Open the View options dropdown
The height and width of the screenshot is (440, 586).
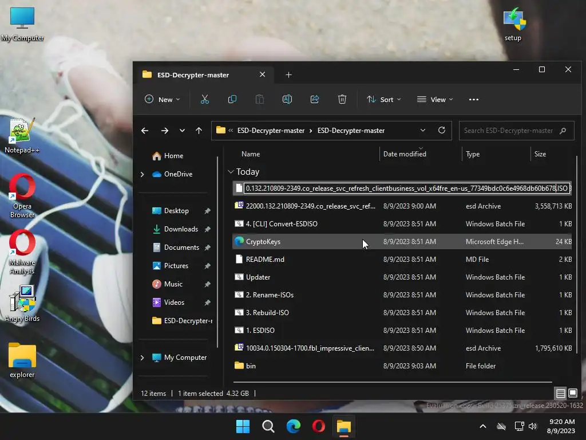point(435,100)
